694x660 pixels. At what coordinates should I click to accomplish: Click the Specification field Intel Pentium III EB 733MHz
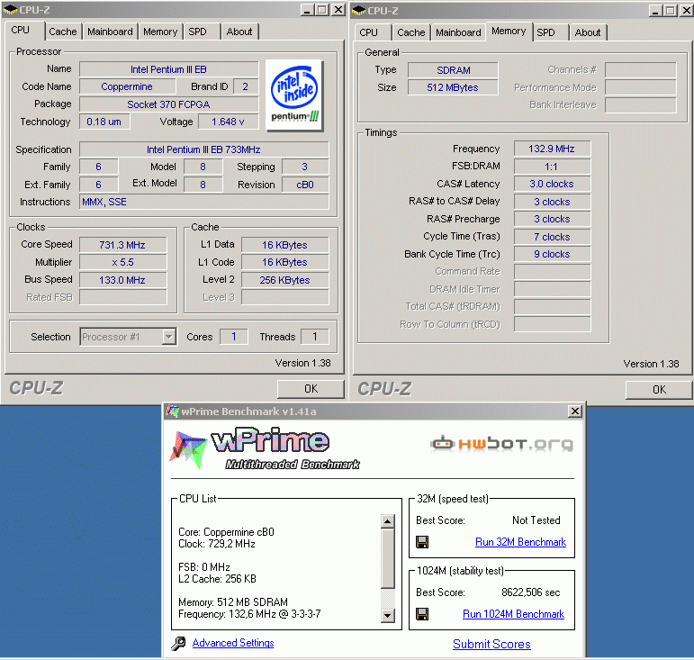[x=203, y=149]
